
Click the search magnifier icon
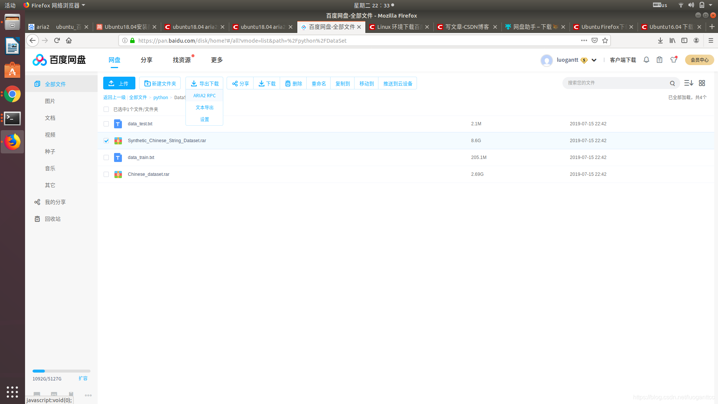coord(672,83)
